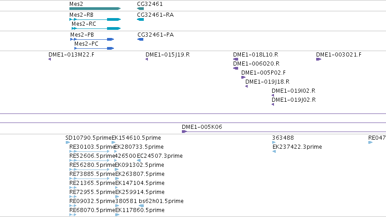Select the DME1-005K06 clone label
This screenshot has width=386, height=217.
[x=202, y=127]
